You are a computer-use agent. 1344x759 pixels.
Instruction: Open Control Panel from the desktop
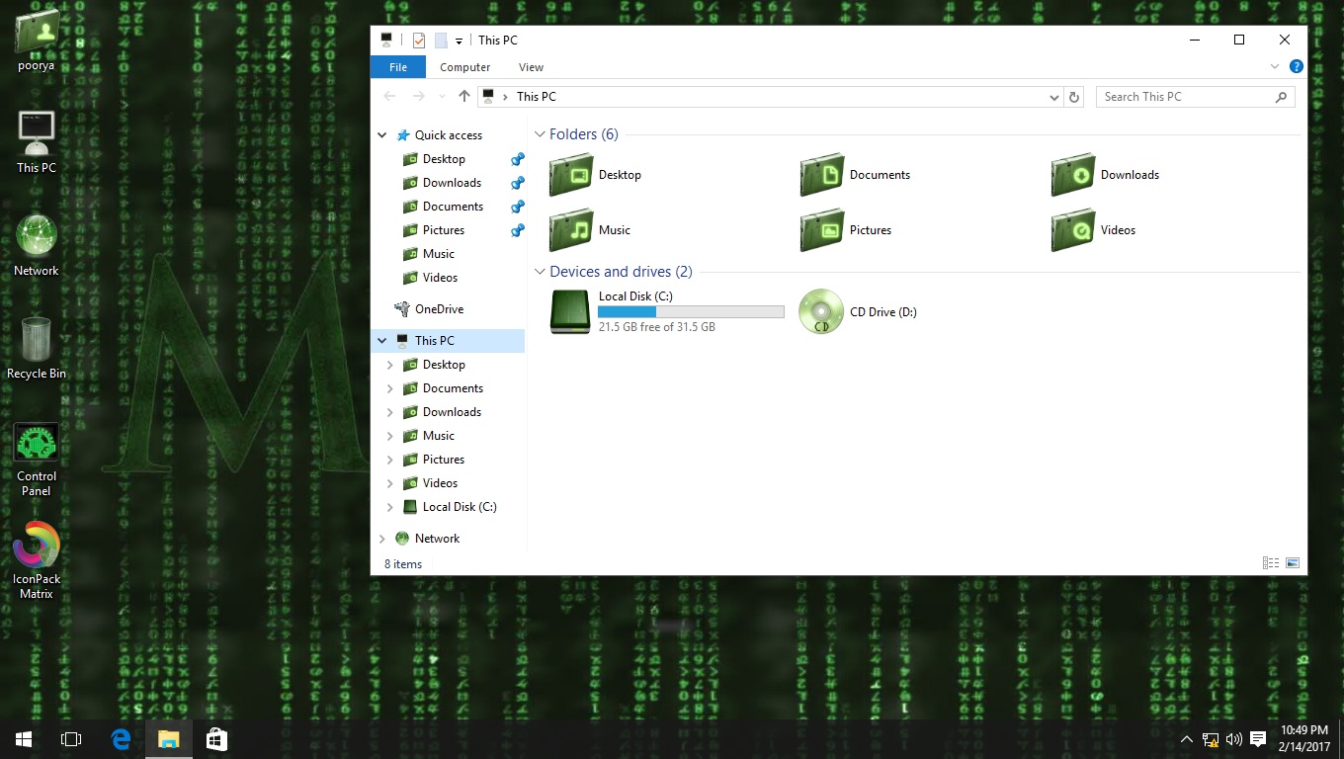click(36, 442)
